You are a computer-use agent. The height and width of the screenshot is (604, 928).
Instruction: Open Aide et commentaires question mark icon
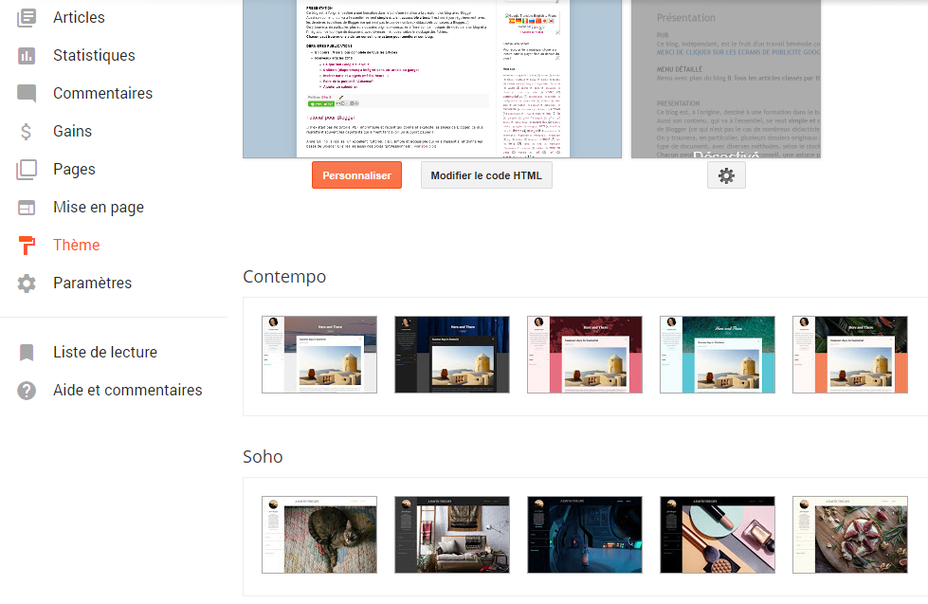coord(26,390)
